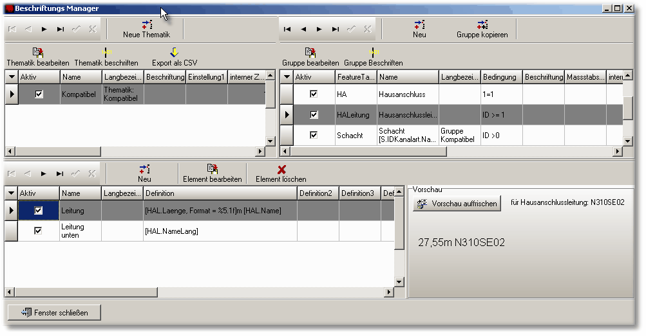Toggle Aktiv checkbox for Leitung element
Screen dimensions: 646x336
[x=38, y=210]
